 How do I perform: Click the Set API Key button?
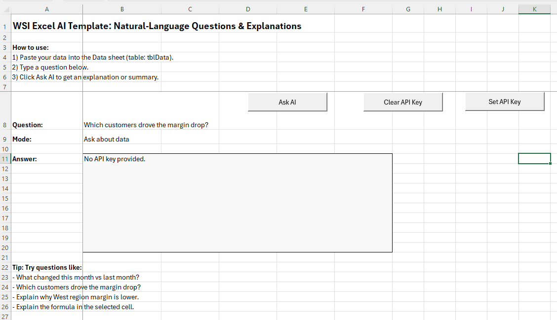tap(504, 102)
